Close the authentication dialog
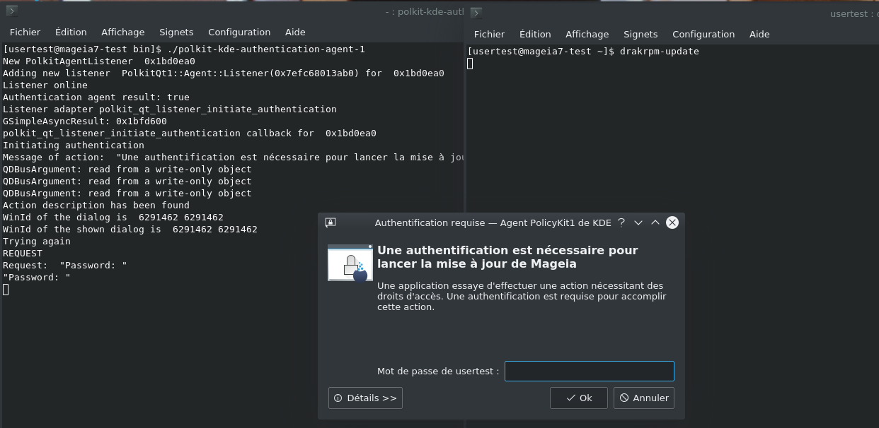 click(x=672, y=222)
